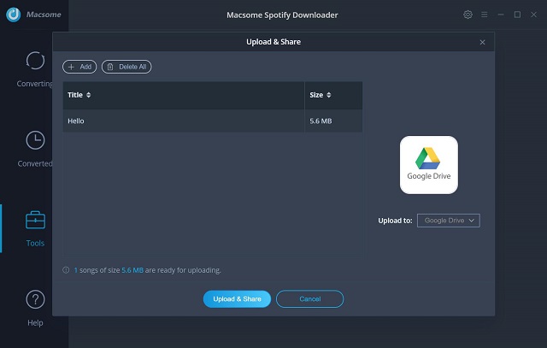The image size is (547, 348).
Task: Sort the list by Title arrows
Action: coord(88,95)
